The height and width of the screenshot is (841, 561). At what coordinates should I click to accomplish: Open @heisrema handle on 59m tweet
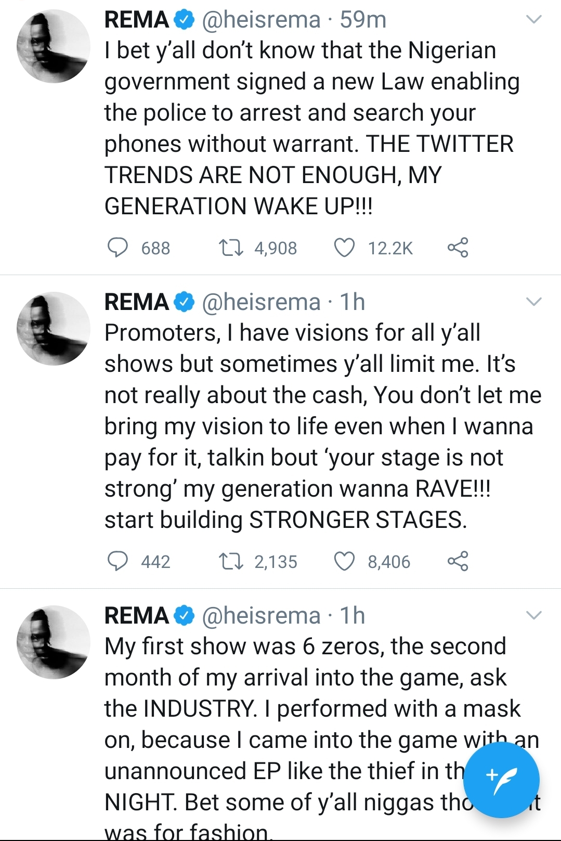coord(261,20)
